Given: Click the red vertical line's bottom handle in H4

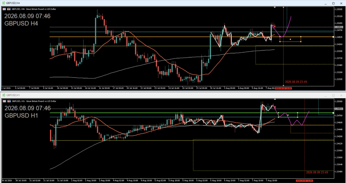Looking at the screenshot, I should (x=283, y=85).
